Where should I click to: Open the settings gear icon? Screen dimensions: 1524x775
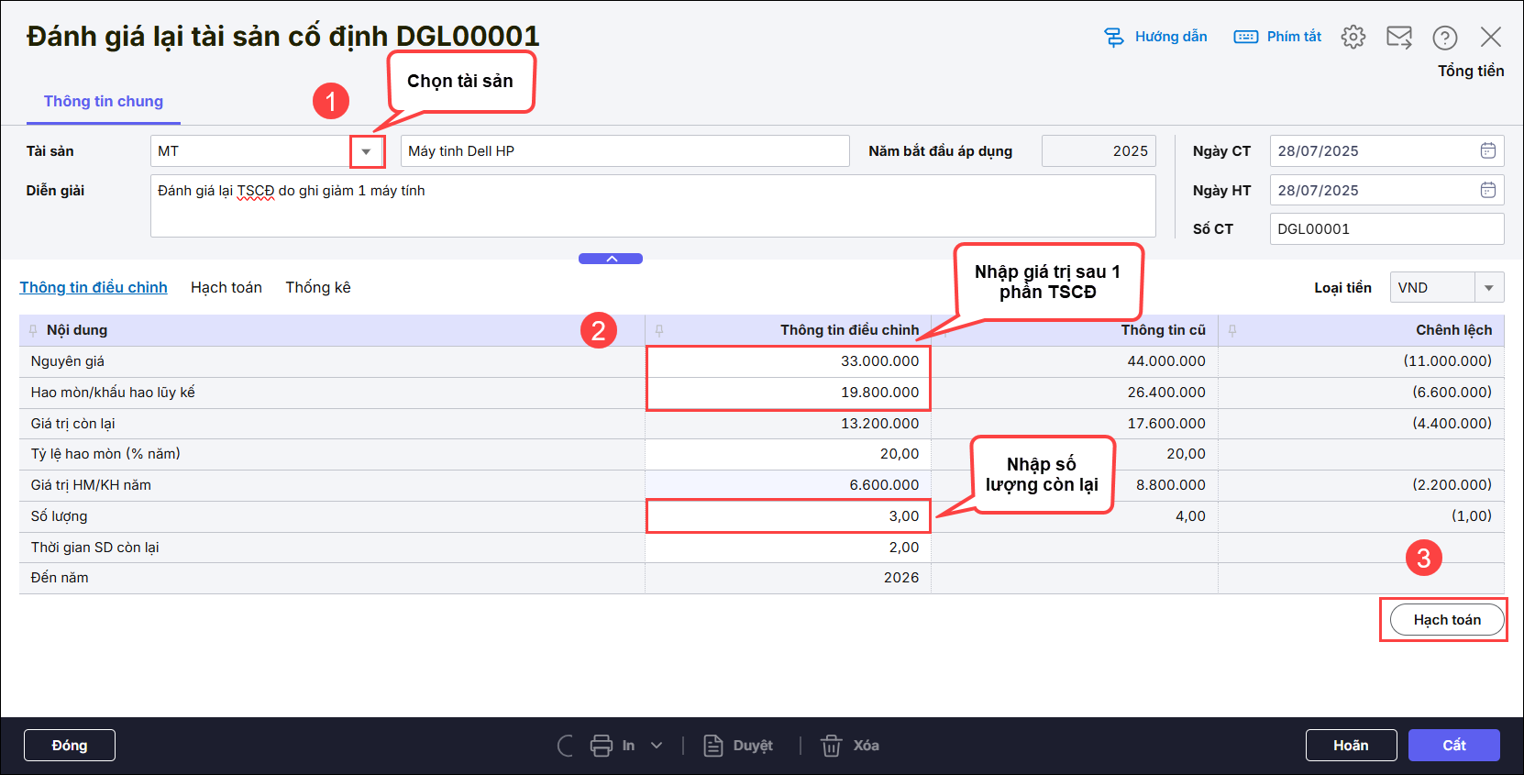[x=1353, y=37]
